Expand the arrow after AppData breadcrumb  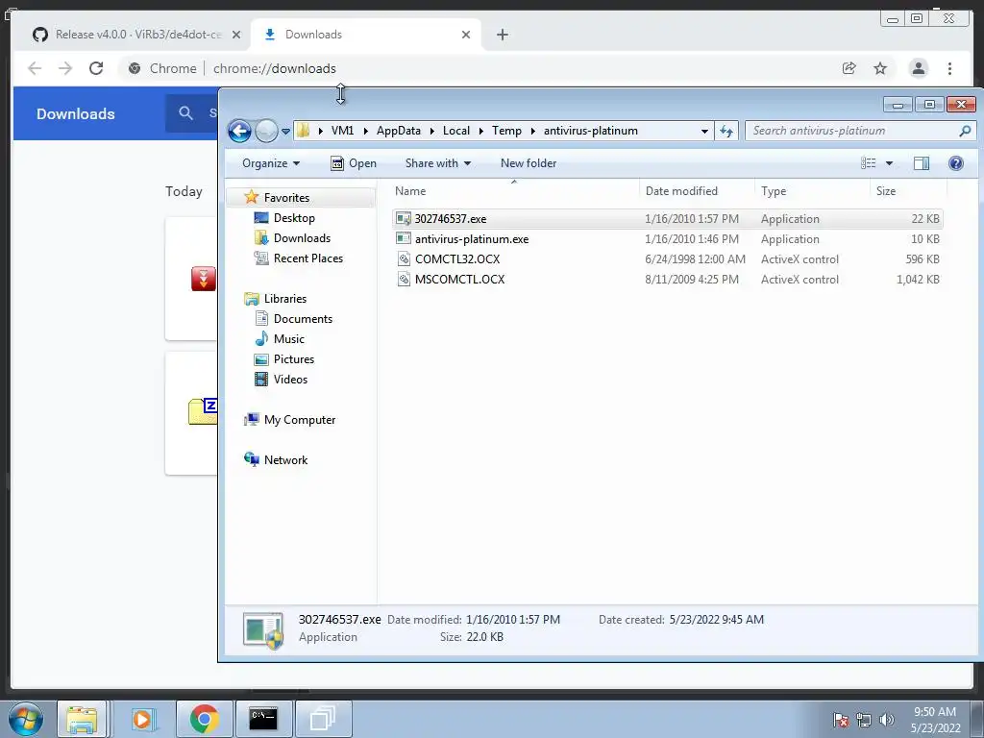(431, 131)
